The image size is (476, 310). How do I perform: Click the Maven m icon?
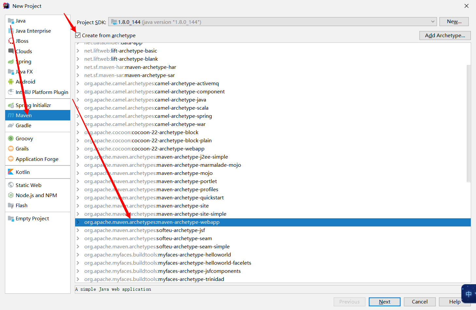point(11,115)
